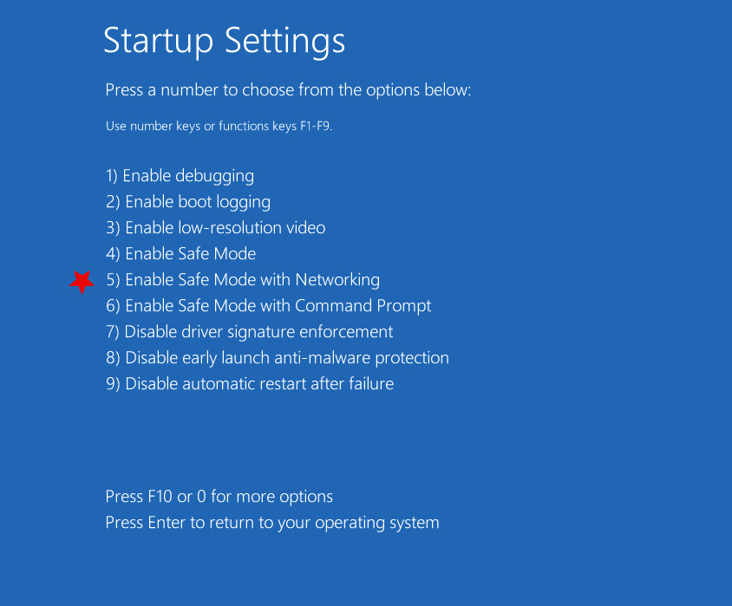Select Enable debugging option
This screenshot has width=732, height=606.
(x=180, y=175)
